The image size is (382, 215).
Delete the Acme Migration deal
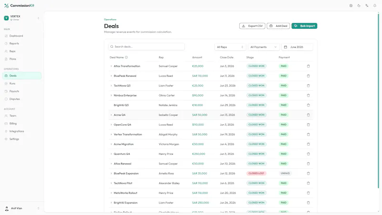[308, 144]
